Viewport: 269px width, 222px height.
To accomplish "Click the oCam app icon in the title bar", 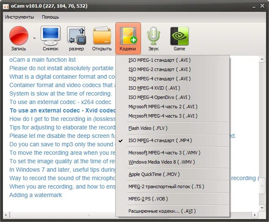I will pyautogui.click(x=6, y=6).
